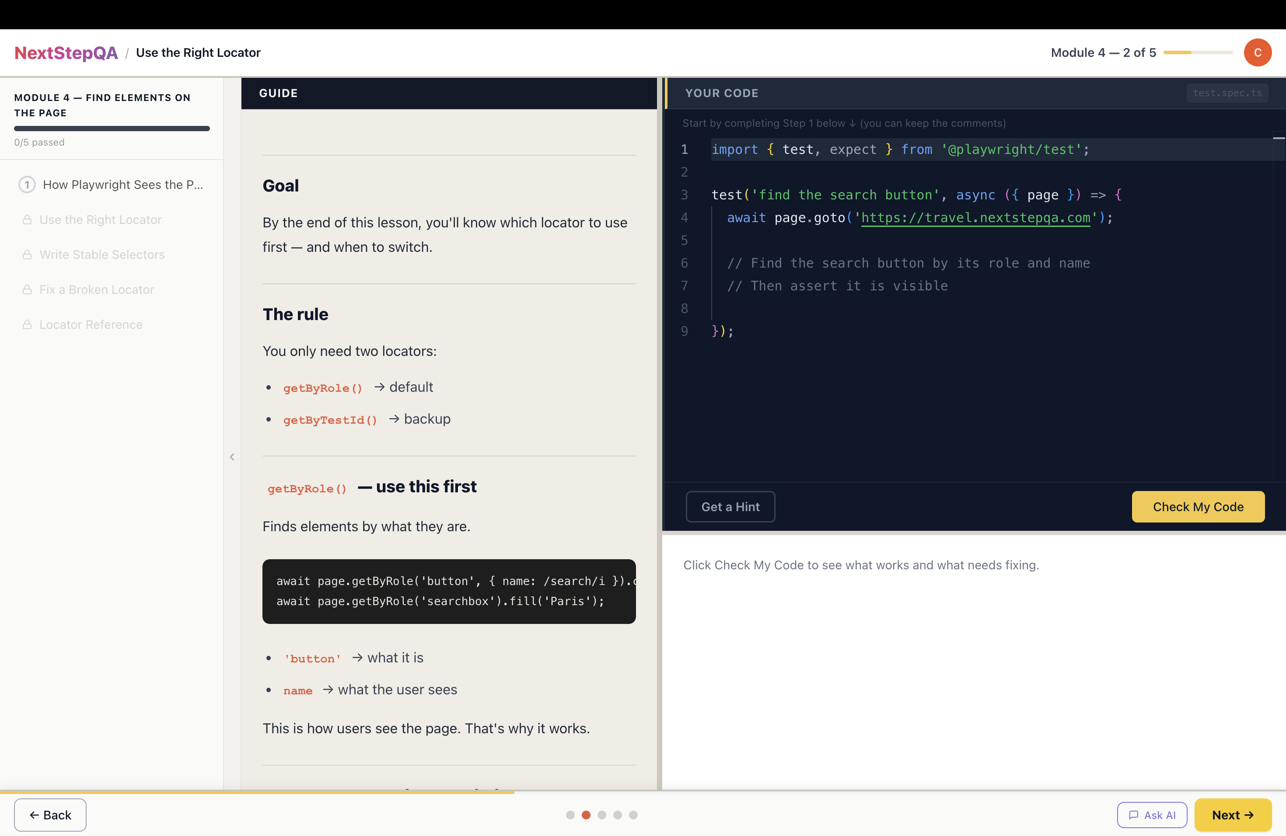
Task: Open the NextStepQA home logo
Action: tap(66, 52)
